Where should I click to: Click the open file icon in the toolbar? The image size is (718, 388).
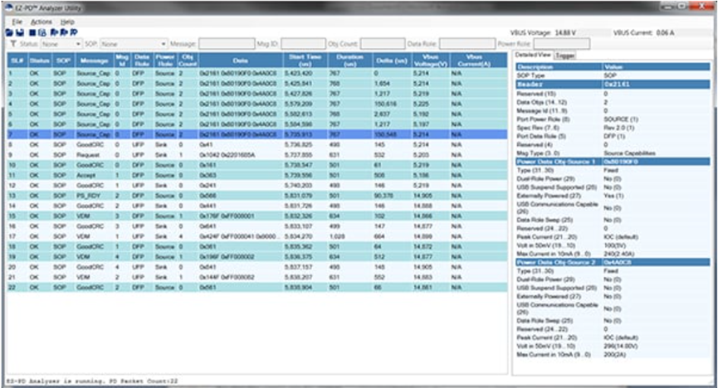coord(9,32)
